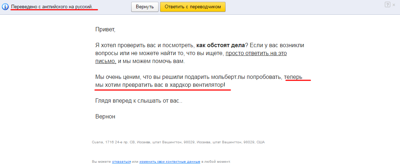
Task: Open help via the question mark icon
Action: 387,4
